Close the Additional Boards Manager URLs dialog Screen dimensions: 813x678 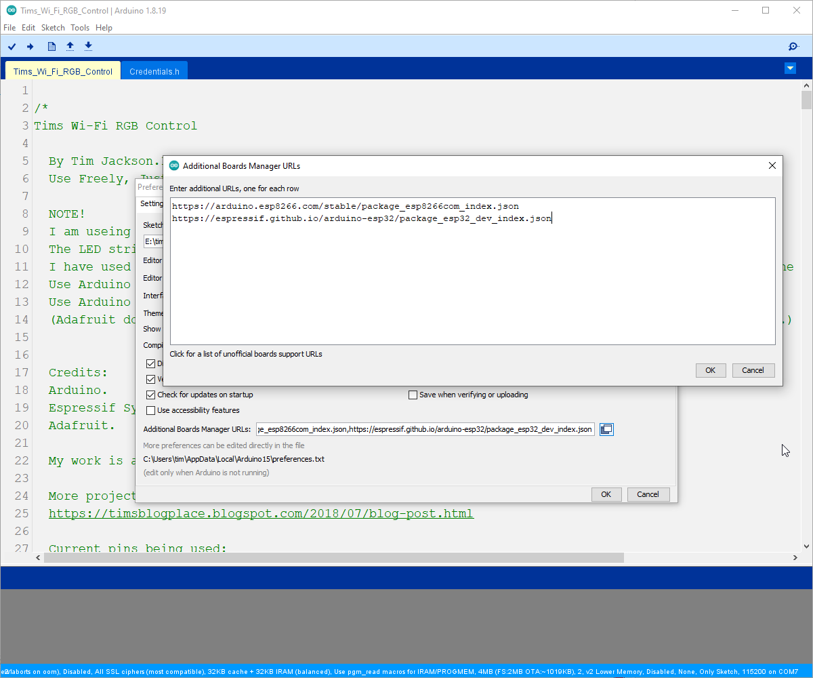pos(772,165)
